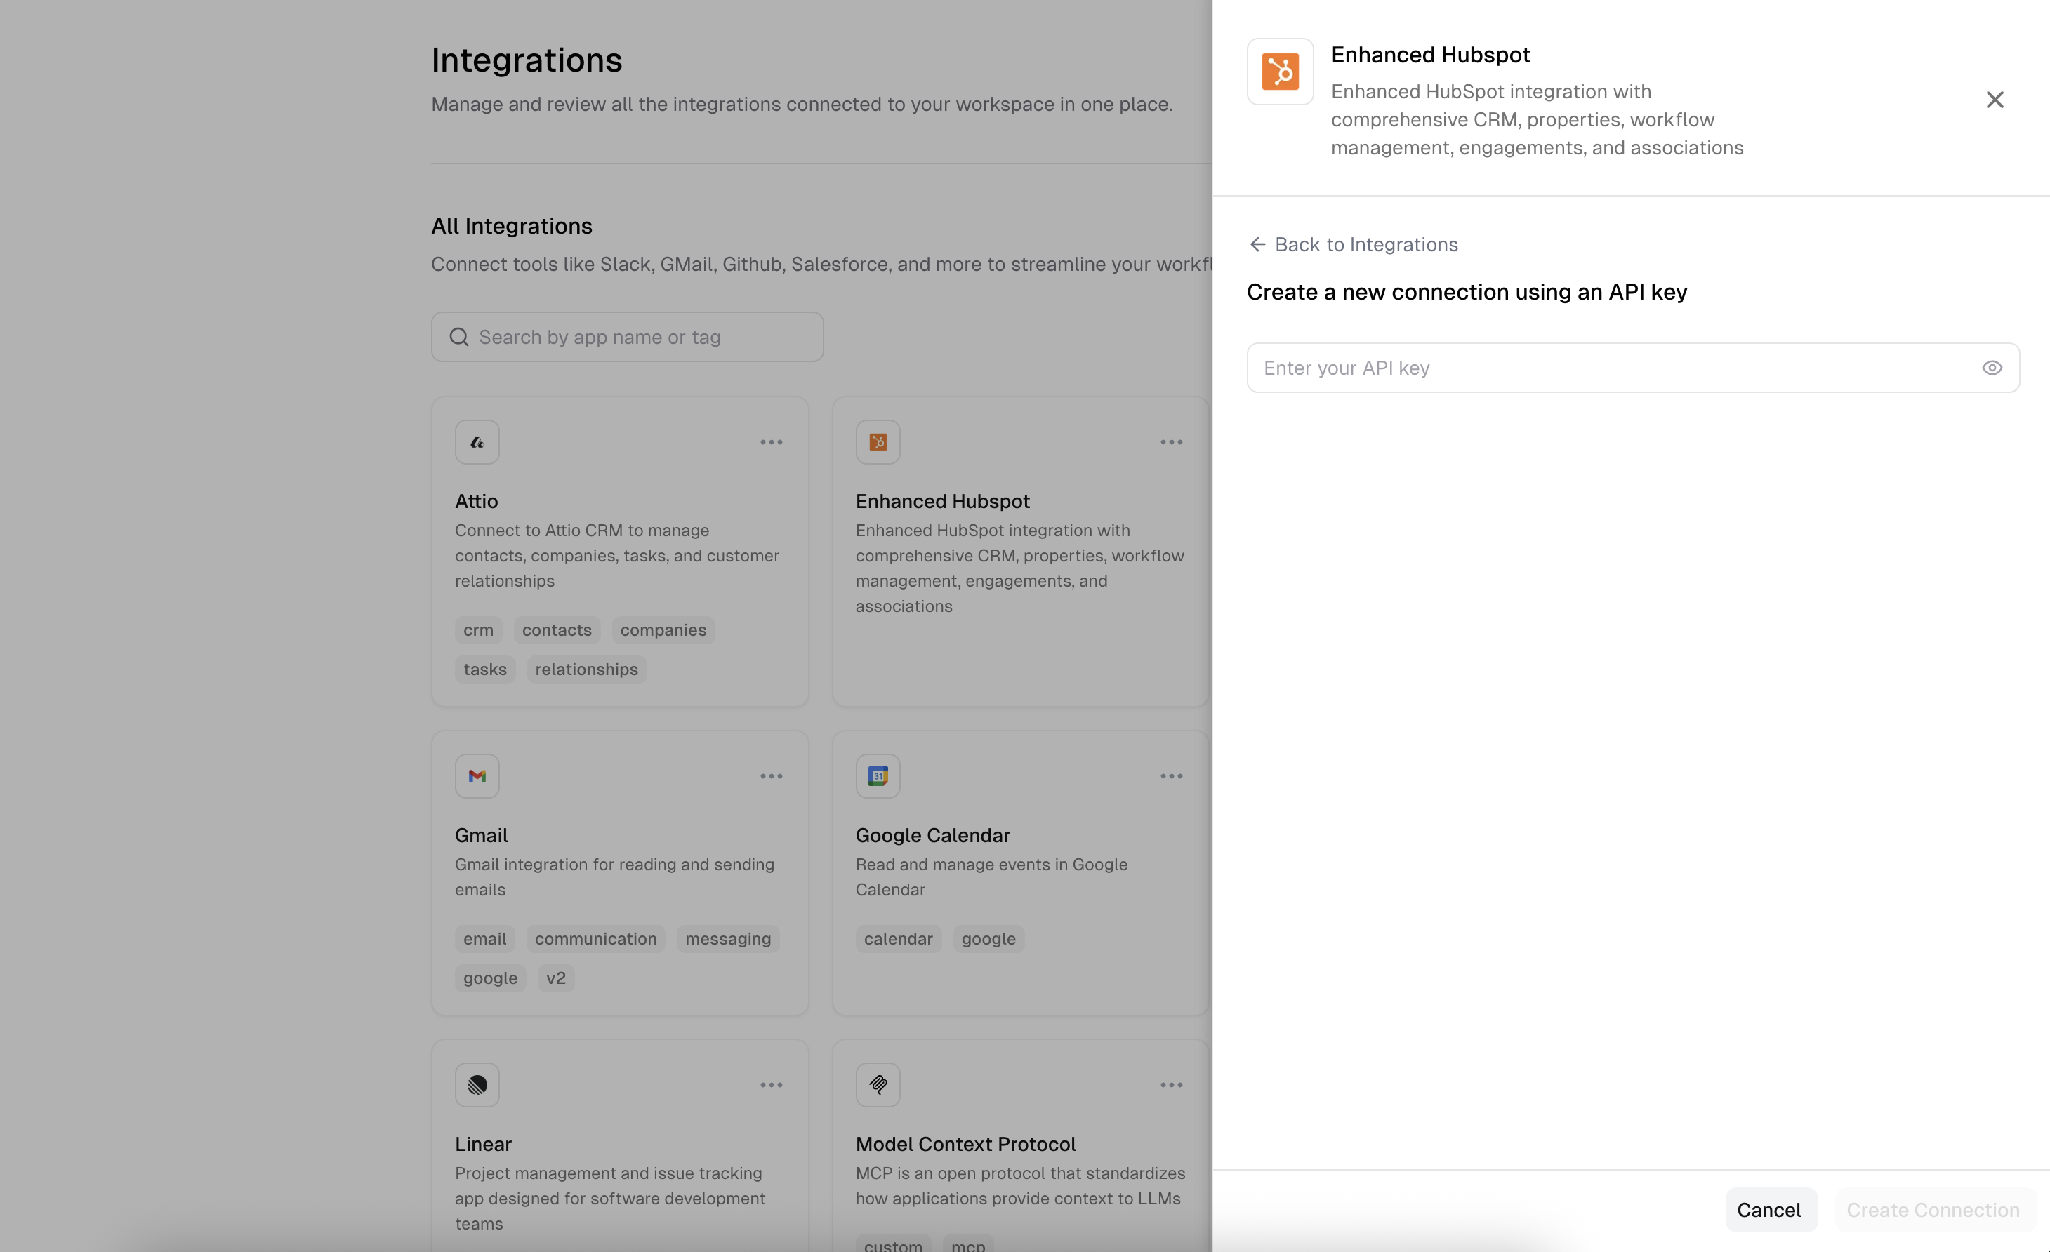Open the Linear card's three-dot menu
Image resolution: width=2050 pixels, height=1252 pixels.
coord(770,1085)
